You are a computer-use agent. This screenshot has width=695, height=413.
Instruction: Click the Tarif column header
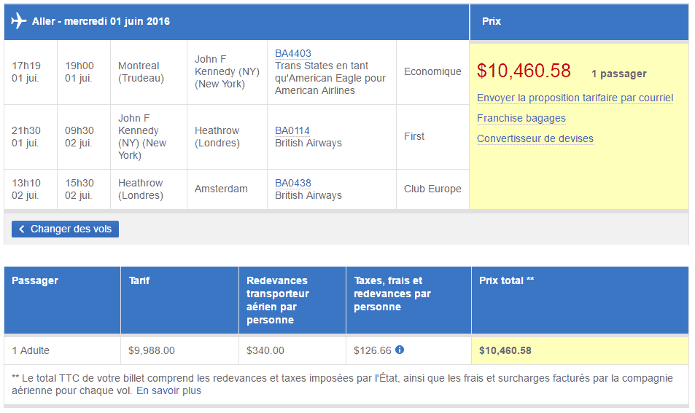139,280
